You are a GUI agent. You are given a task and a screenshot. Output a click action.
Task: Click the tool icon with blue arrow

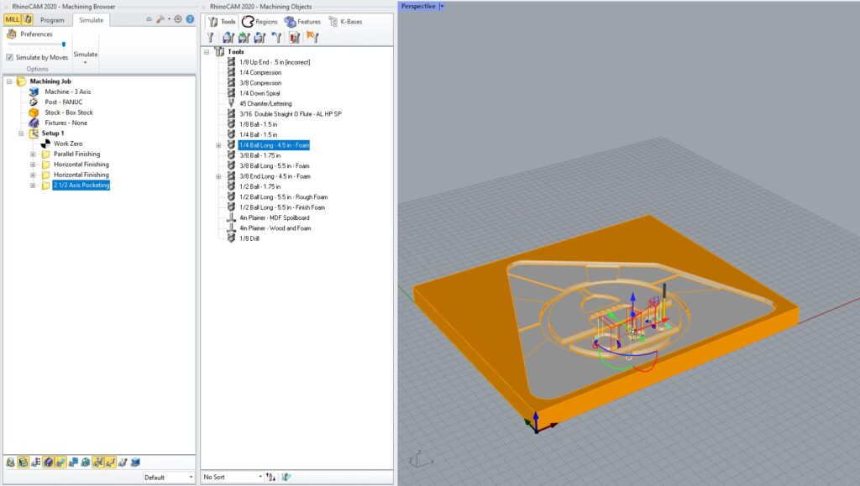(276, 38)
